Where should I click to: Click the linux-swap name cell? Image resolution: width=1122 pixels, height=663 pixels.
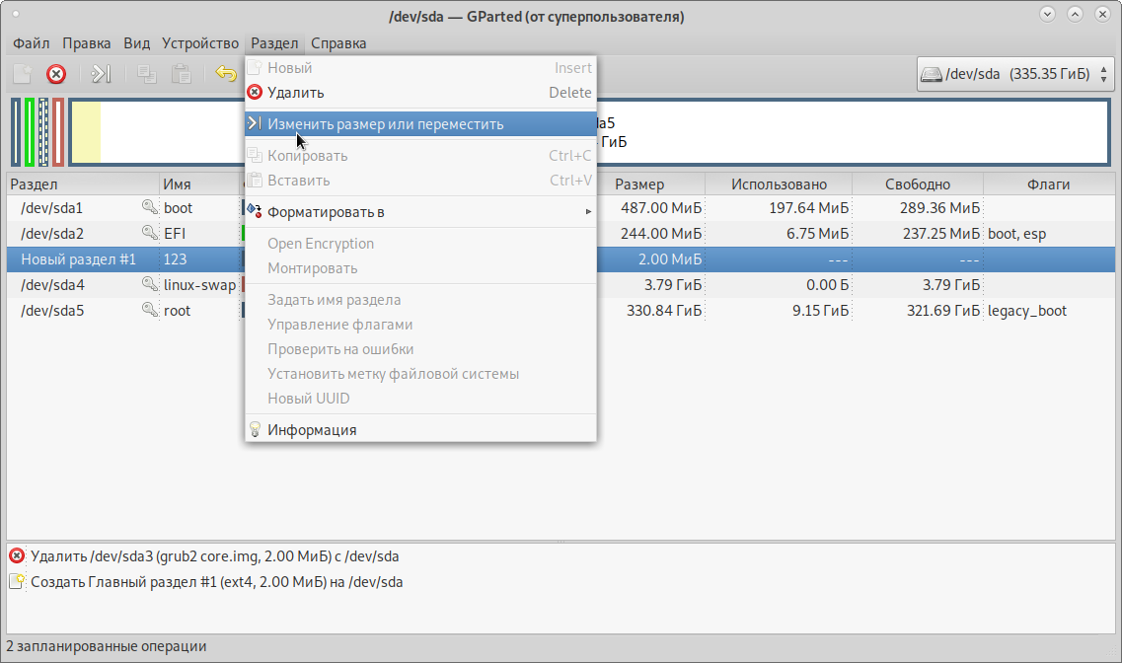(199, 285)
